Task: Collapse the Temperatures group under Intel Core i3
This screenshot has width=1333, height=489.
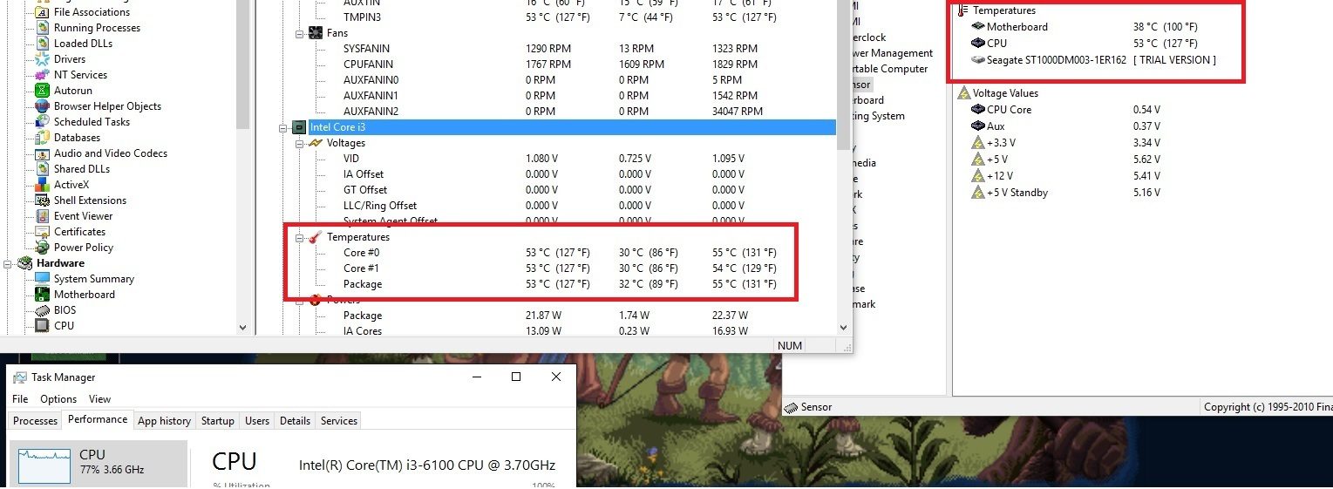Action: pos(299,237)
